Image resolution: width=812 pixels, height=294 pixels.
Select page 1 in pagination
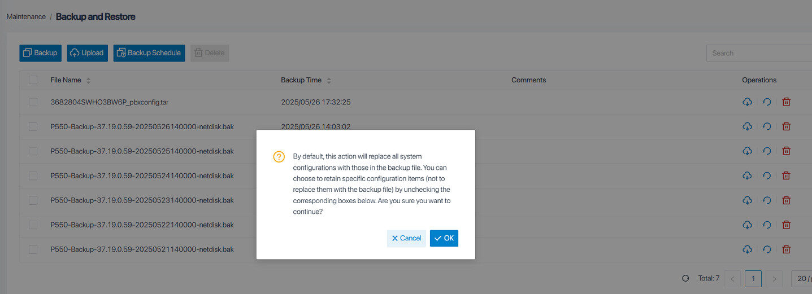[x=753, y=278]
